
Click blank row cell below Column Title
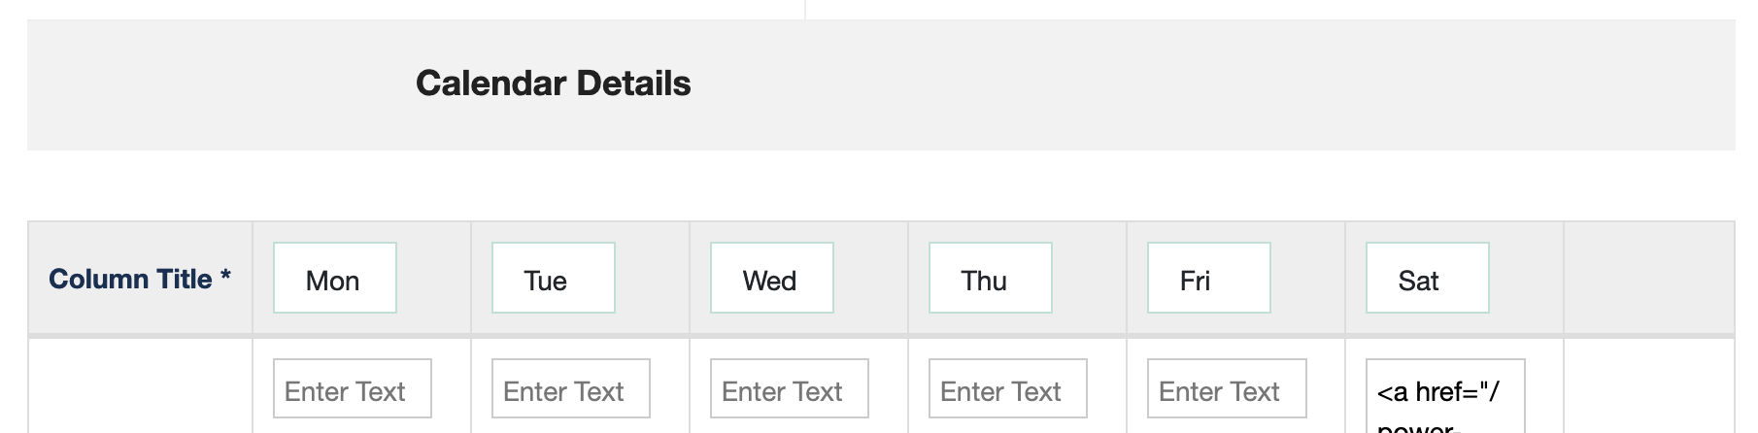pyautogui.click(x=140, y=388)
